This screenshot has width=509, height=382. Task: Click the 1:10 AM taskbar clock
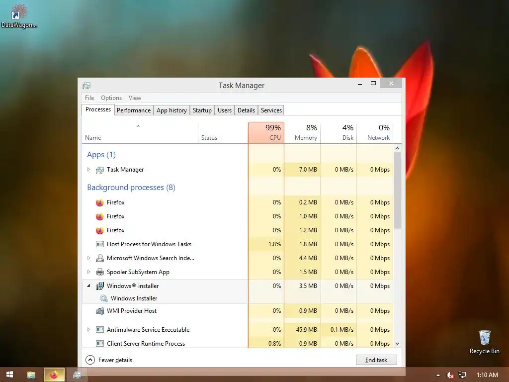[487, 375]
